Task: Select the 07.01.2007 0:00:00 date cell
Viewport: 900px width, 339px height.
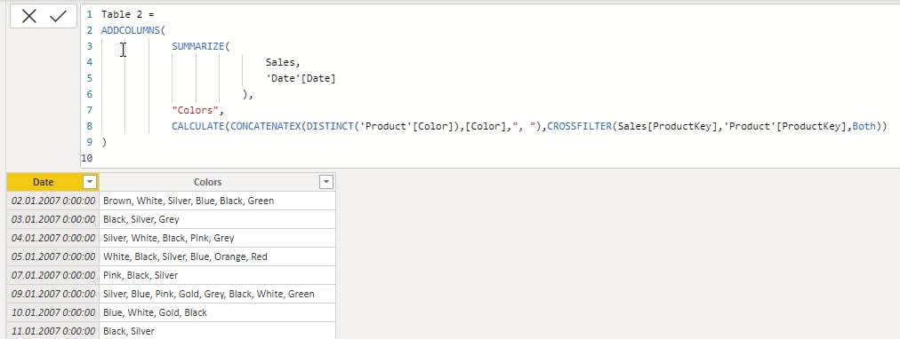Action: [x=52, y=275]
